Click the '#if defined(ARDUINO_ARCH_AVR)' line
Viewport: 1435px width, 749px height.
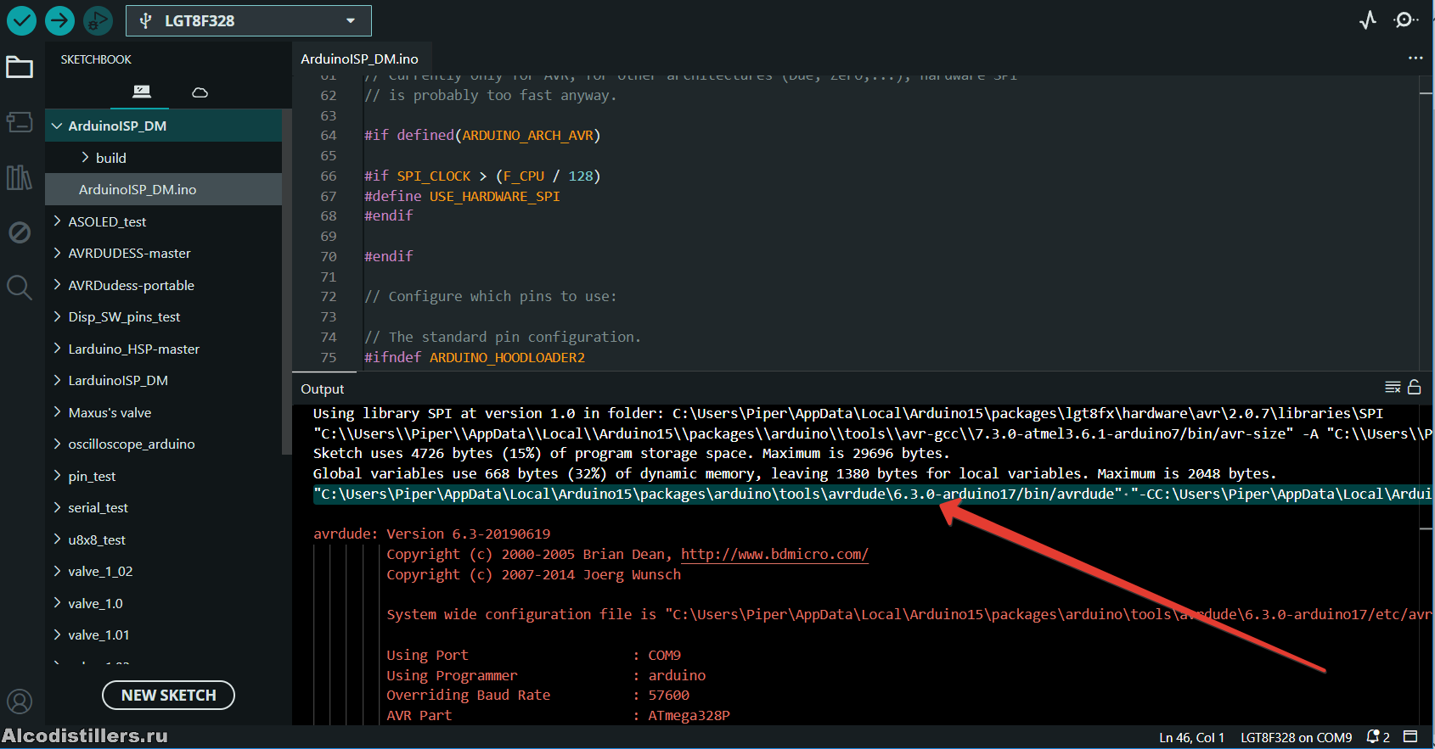[x=482, y=135]
